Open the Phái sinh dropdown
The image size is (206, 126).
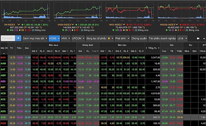coord(122,38)
